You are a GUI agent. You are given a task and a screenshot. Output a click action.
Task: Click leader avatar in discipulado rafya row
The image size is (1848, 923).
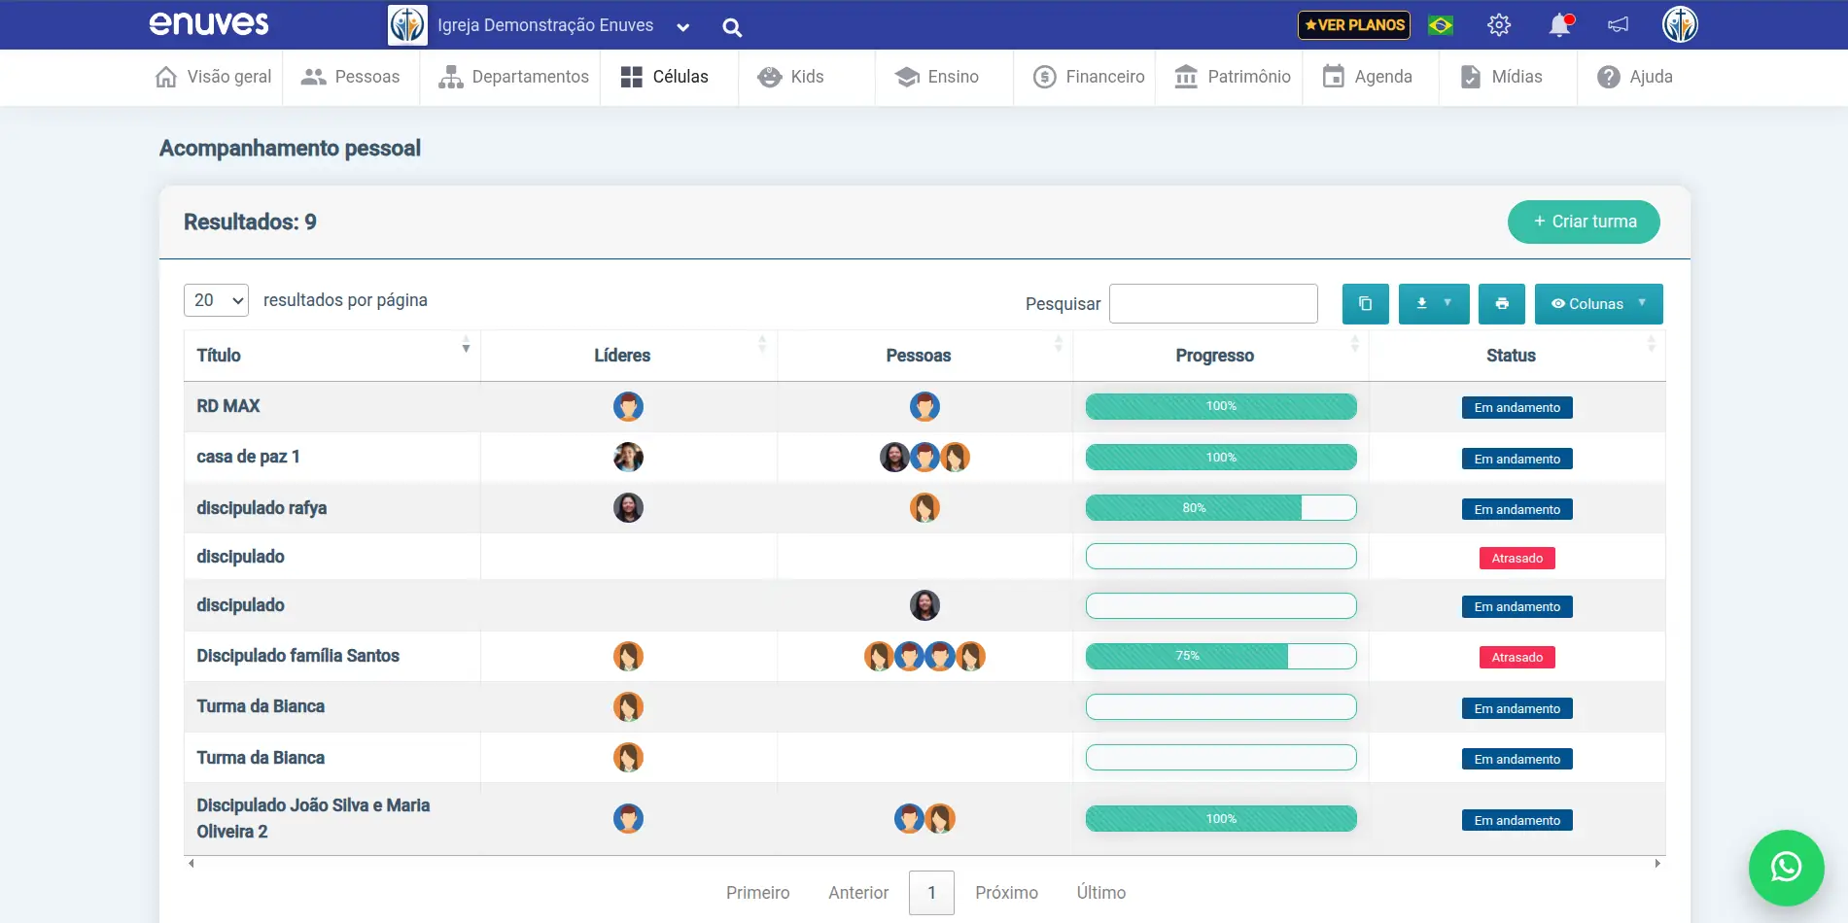(x=628, y=507)
